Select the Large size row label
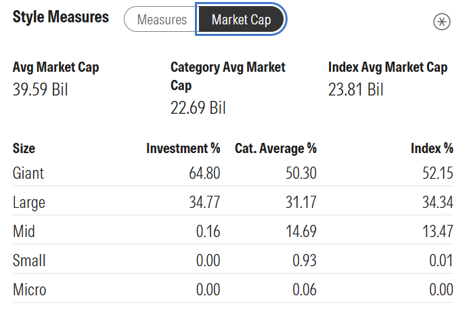This screenshot has height=319, width=469. pos(29,203)
